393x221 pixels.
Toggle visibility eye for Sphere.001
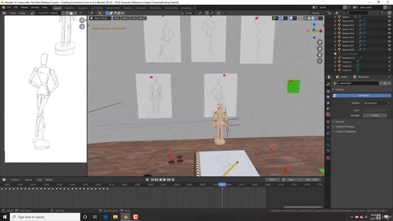tap(389, 21)
